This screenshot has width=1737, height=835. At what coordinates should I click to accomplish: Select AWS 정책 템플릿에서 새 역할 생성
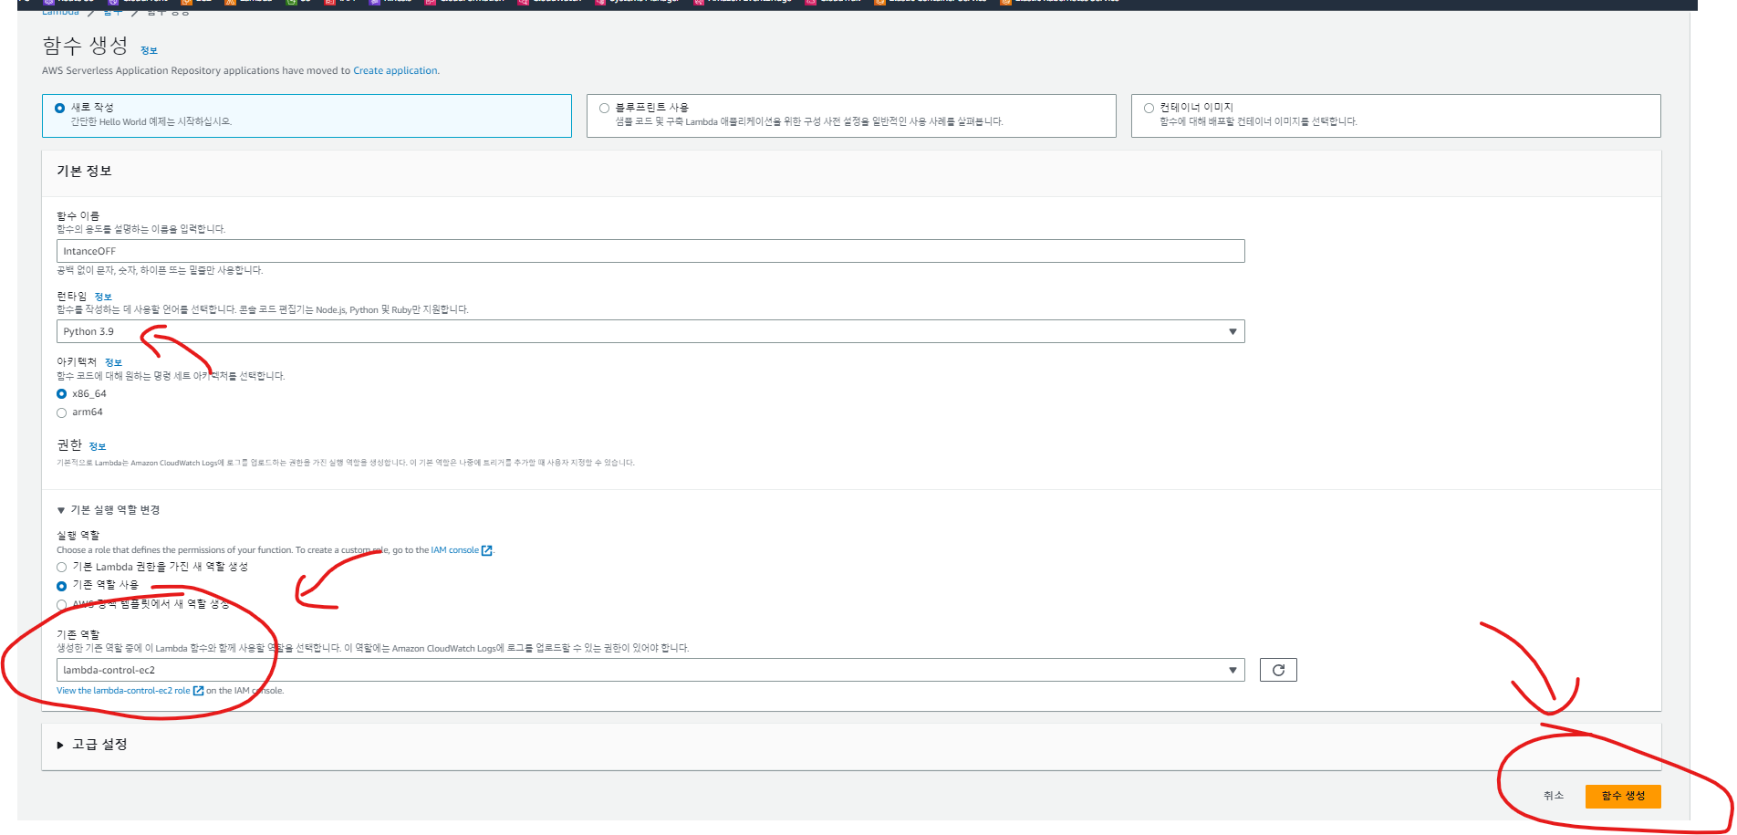tap(62, 604)
